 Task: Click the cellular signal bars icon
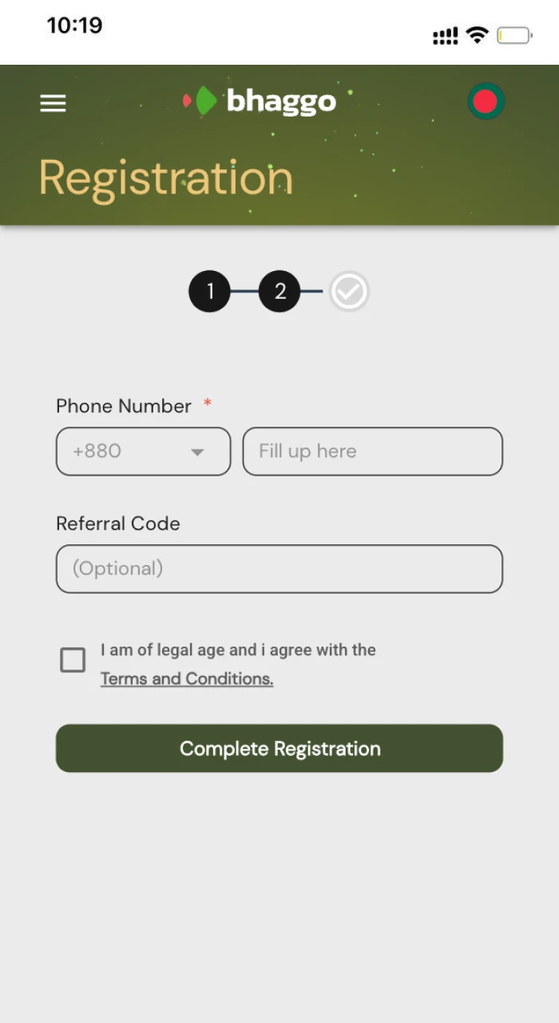click(x=444, y=34)
